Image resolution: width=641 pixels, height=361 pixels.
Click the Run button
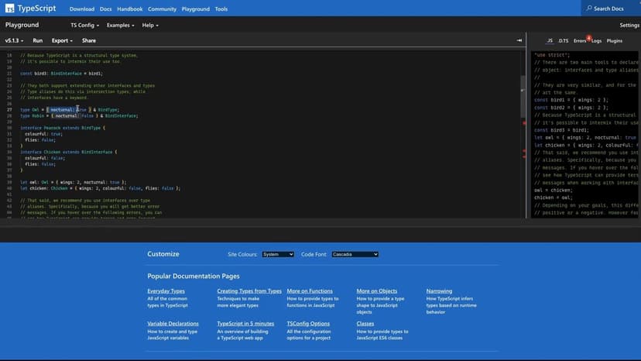coord(38,40)
